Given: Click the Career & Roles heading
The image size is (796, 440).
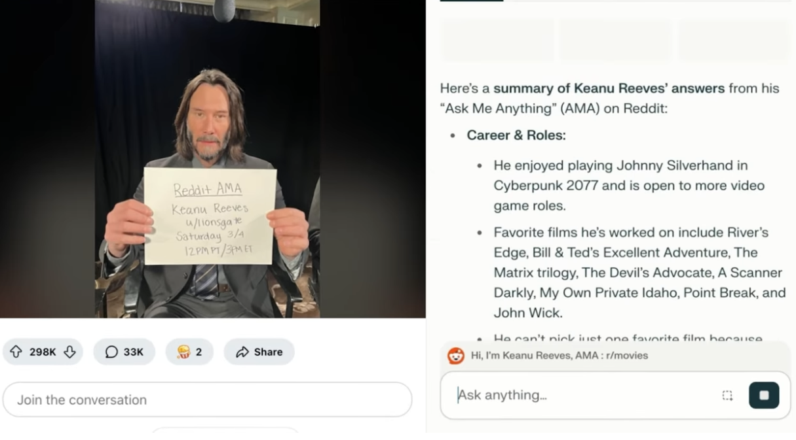Looking at the screenshot, I should (x=516, y=135).
